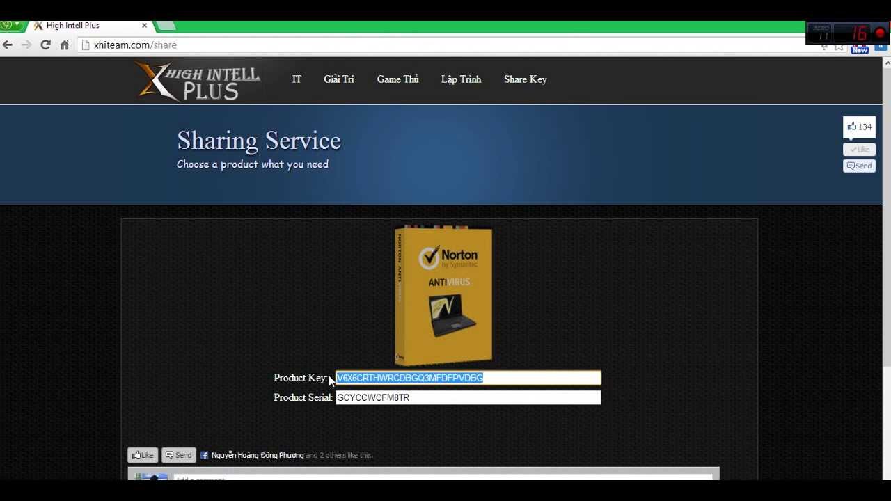Click the 134 likes count bubble
The height and width of the screenshot is (501, 891).
tap(860, 127)
